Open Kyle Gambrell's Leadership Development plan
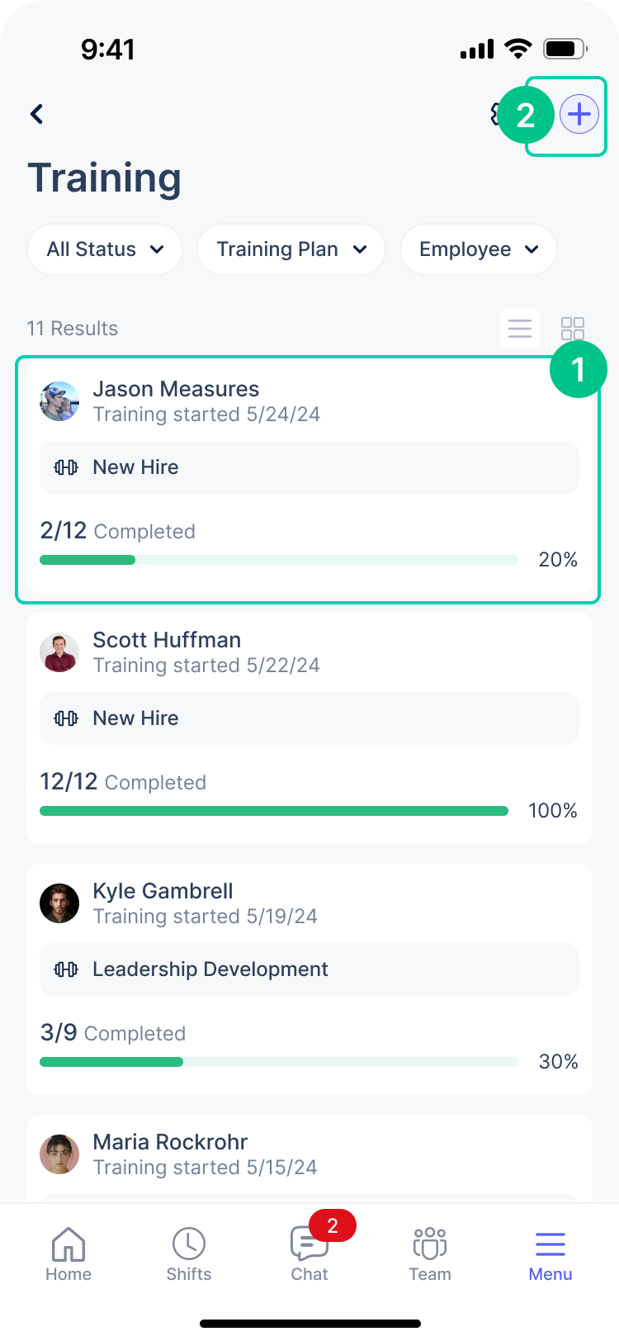This screenshot has width=619, height=1341. click(x=309, y=969)
